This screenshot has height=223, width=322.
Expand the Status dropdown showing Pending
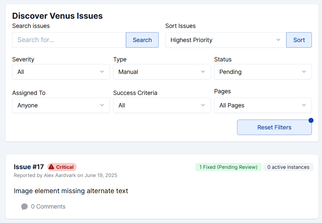[x=263, y=72]
